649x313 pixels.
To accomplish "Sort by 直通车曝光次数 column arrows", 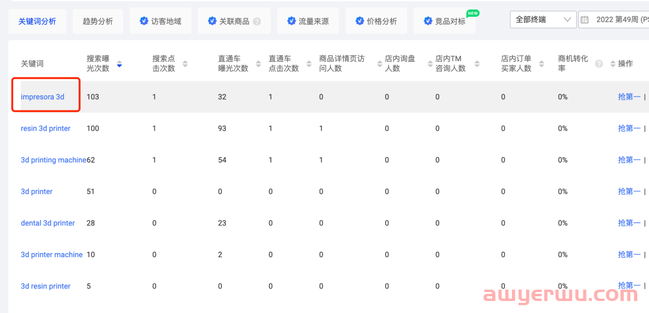I will [258, 64].
